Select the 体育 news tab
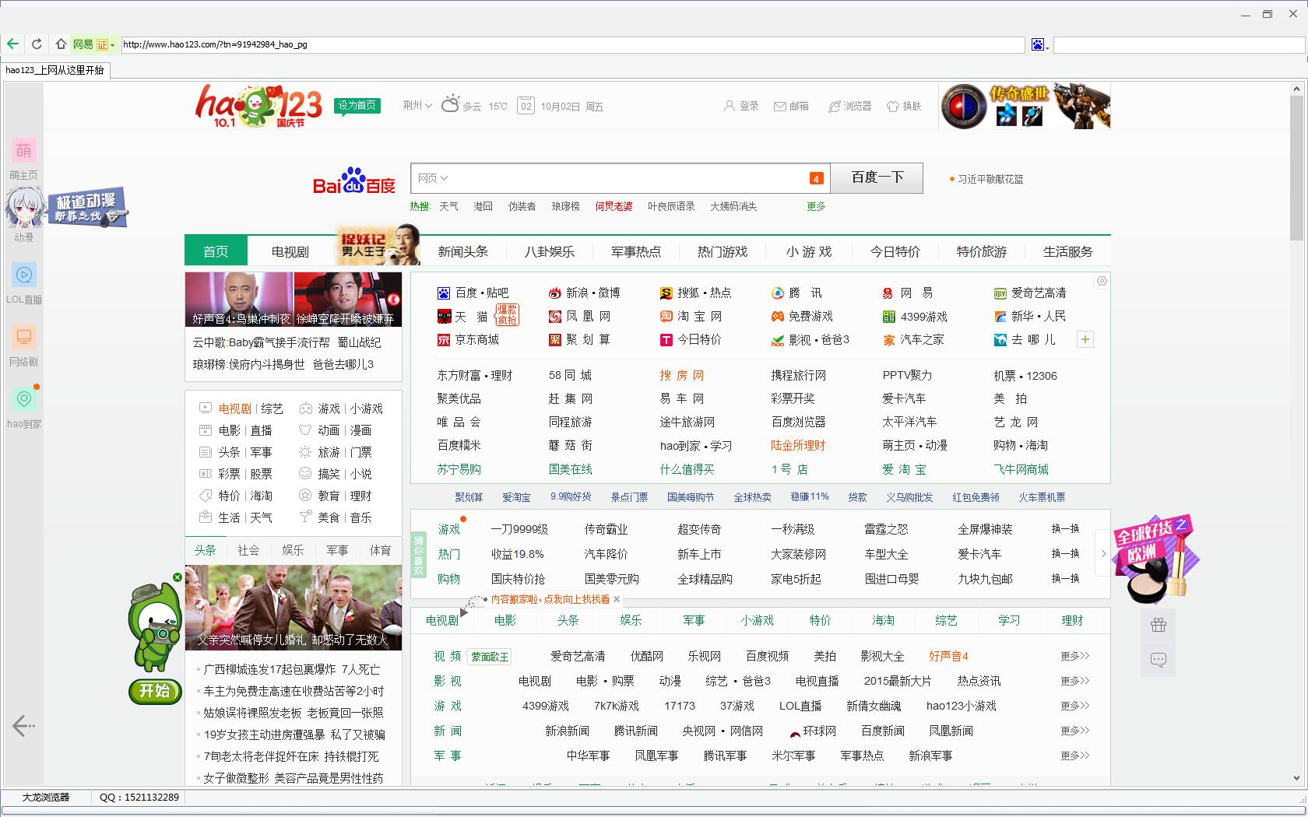1308x817 pixels. 381,550
